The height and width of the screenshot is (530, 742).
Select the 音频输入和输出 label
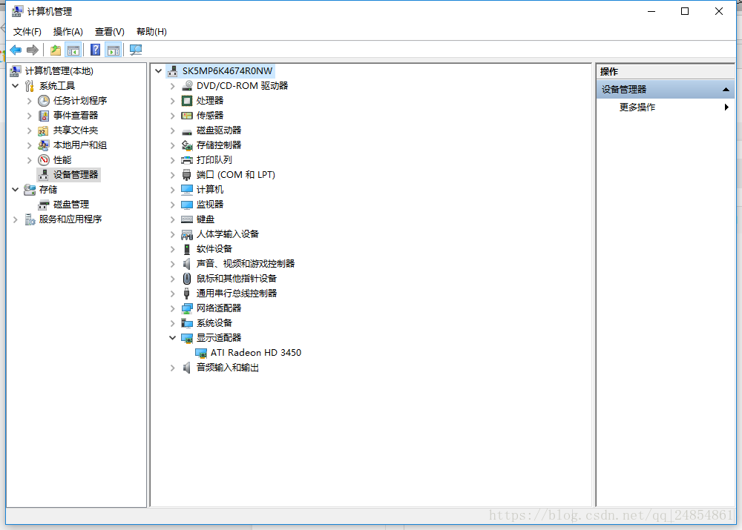click(228, 368)
